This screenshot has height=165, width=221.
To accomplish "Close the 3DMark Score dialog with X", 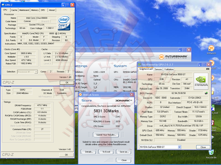I will [131, 95].
